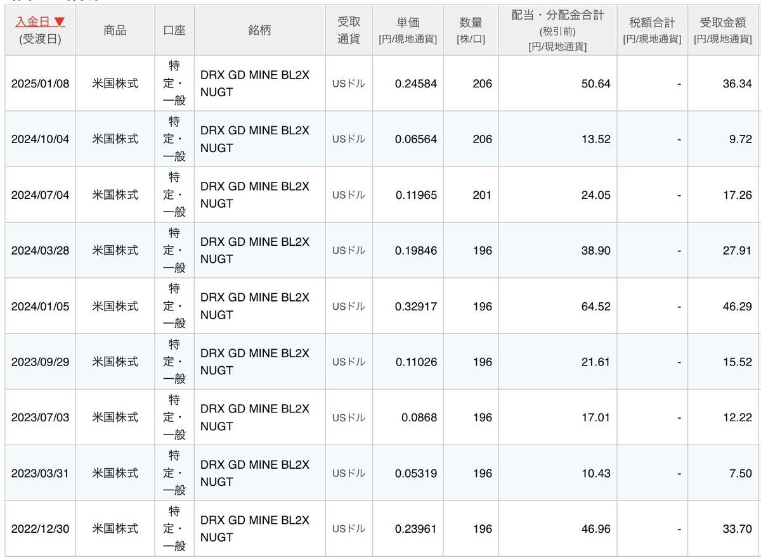The height and width of the screenshot is (560, 761).
Task: Select unit price value 0.11965
Action: pos(416,195)
